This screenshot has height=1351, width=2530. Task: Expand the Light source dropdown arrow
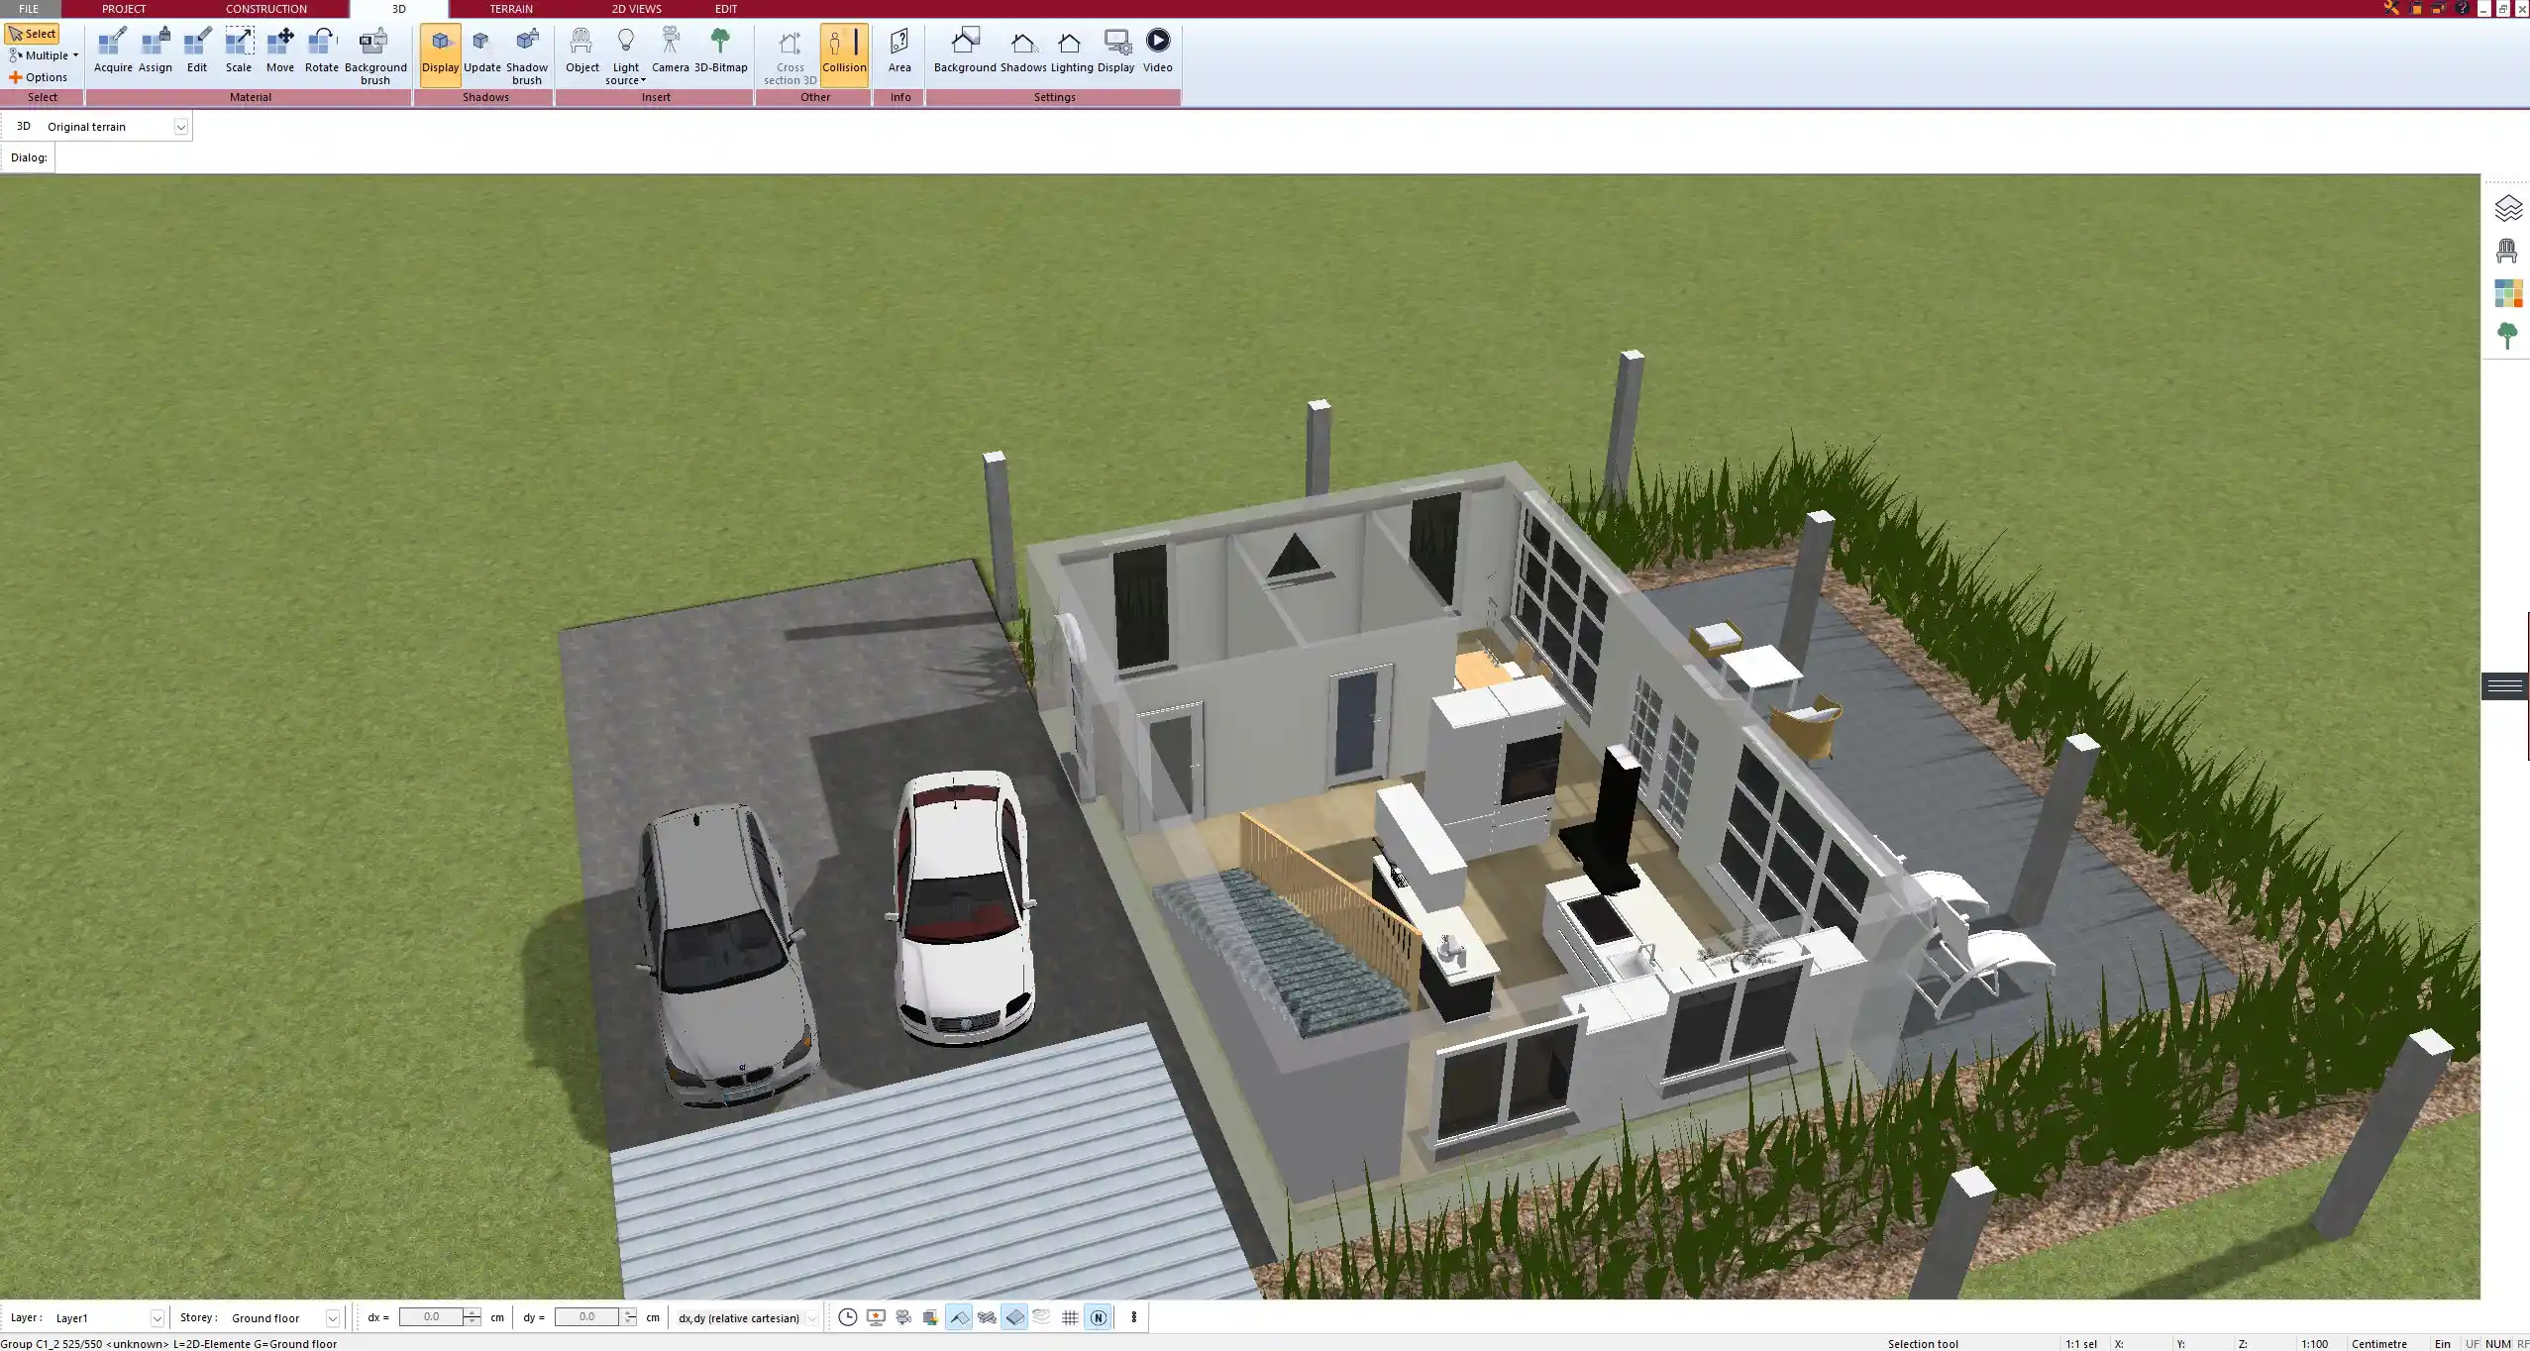pos(643,81)
